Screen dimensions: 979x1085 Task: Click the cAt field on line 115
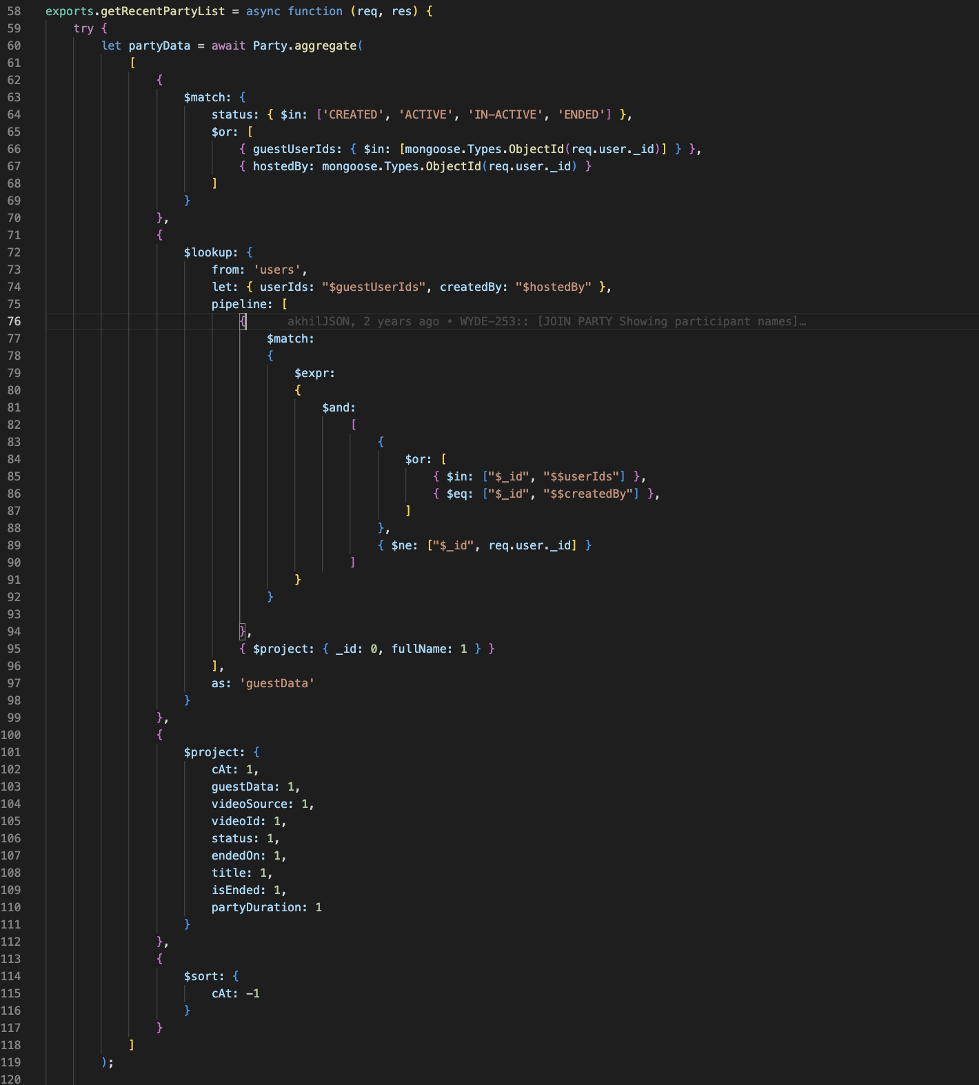pyautogui.click(x=221, y=993)
